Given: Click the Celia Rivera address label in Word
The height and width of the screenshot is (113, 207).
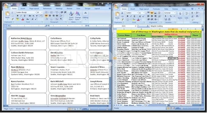Looking at the screenshot, I should tap(67, 43).
